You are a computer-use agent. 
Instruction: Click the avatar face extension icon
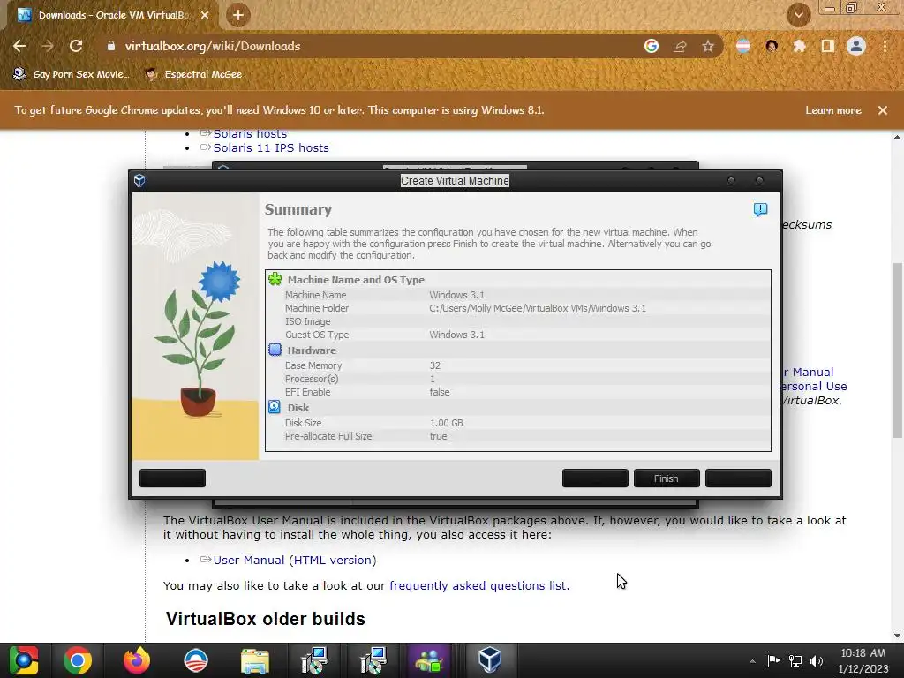point(772,46)
